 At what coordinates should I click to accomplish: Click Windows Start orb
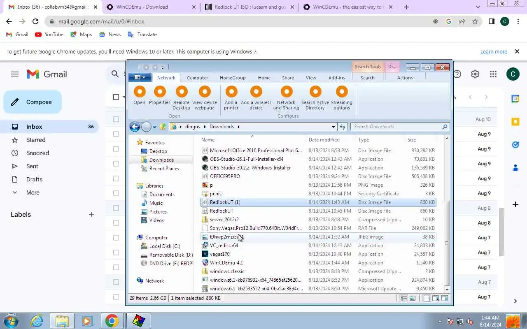point(11,321)
